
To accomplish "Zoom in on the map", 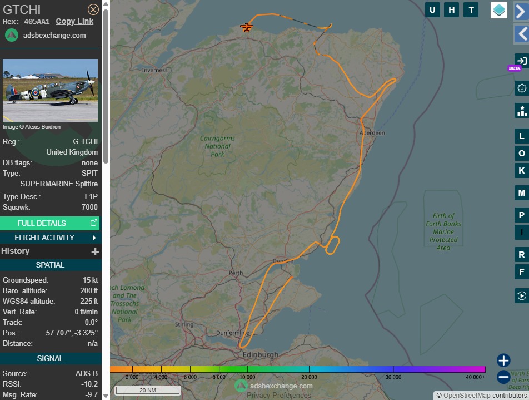I will coord(503,360).
